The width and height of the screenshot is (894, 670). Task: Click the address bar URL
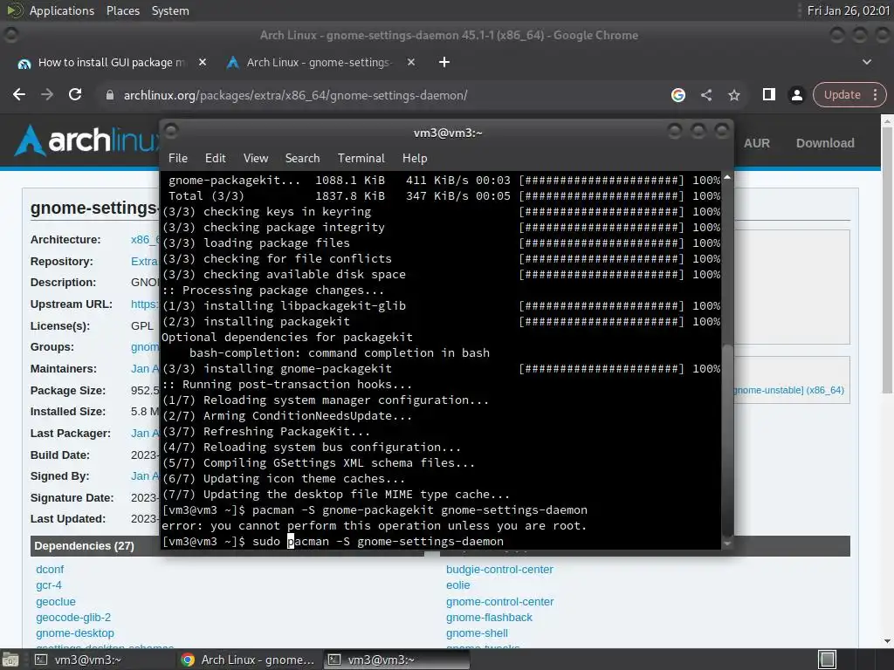[x=295, y=95]
